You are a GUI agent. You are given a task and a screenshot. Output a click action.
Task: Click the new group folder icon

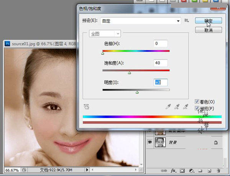(x=200, y=171)
